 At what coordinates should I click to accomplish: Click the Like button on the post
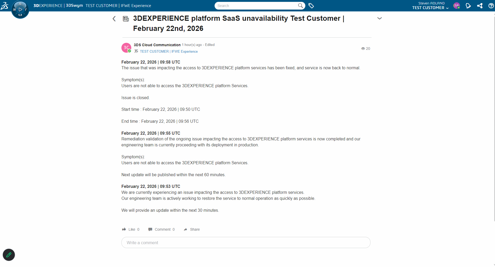coord(131,229)
